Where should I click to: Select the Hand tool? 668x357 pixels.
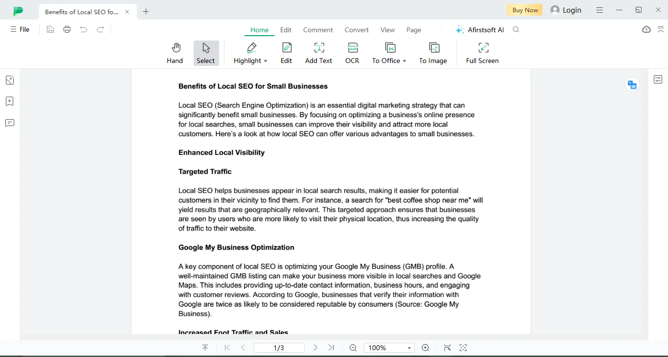click(175, 53)
